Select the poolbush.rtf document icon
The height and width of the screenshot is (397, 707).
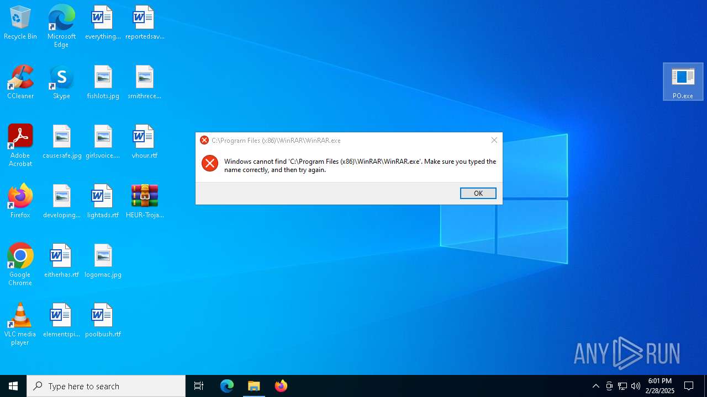pyautogui.click(x=103, y=320)
